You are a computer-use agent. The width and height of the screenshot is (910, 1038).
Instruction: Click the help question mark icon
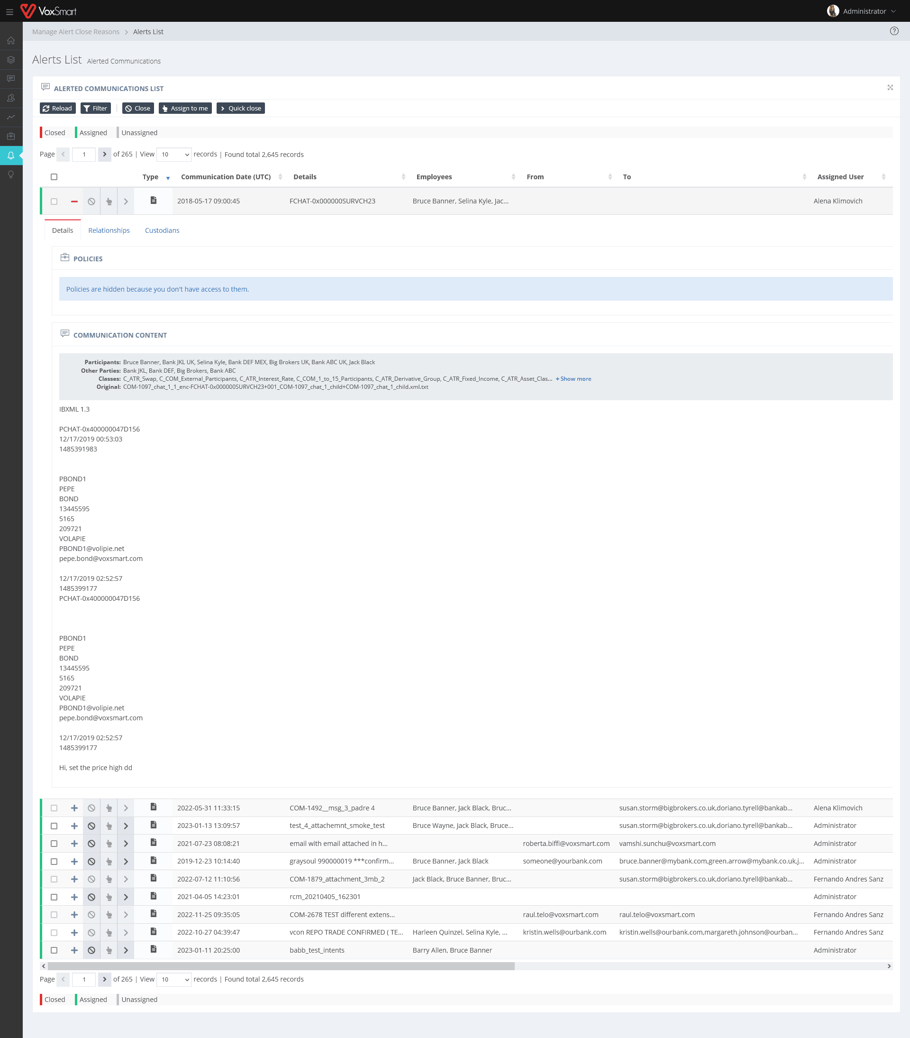tap(894, 31)
